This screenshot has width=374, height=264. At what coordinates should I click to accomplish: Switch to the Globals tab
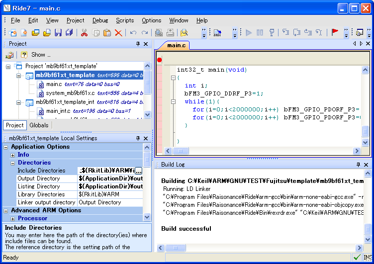(x=39, y=125)
